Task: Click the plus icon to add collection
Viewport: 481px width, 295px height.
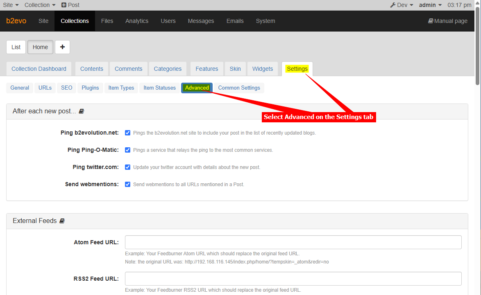Action: [x=62, y=47]
